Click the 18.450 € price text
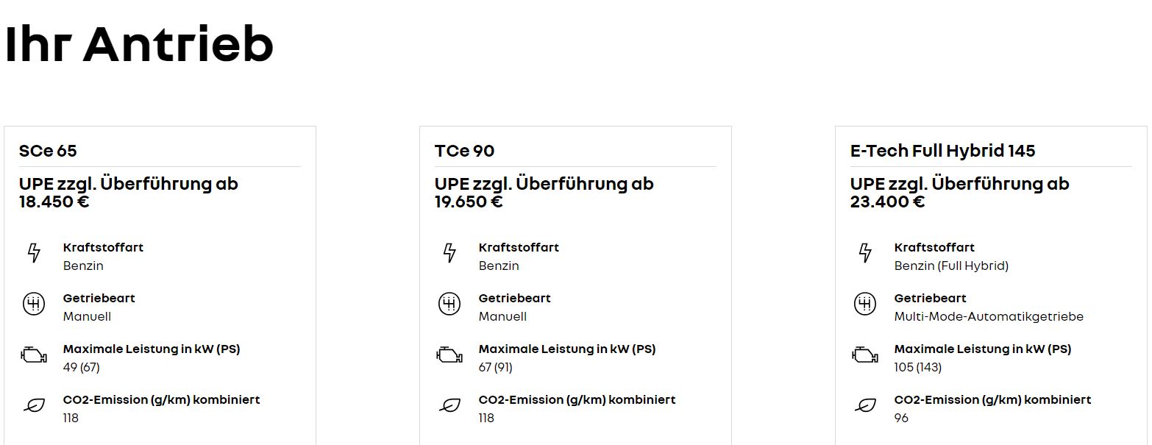Image resolution: width=1152 pixels, height=445 pixels. [x=54, y=202]
